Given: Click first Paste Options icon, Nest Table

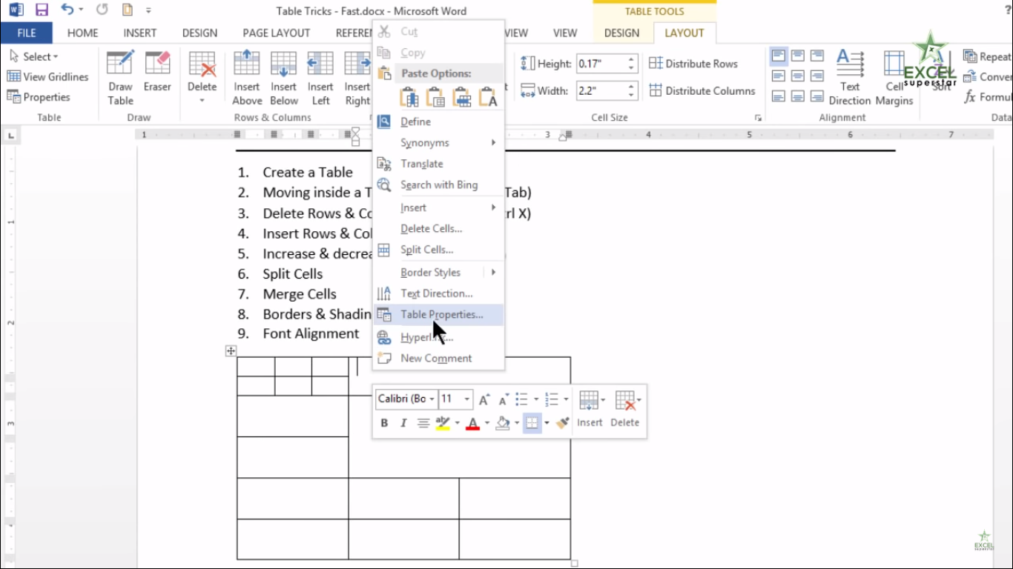Looking at the screenshot, I should point(409,97).
